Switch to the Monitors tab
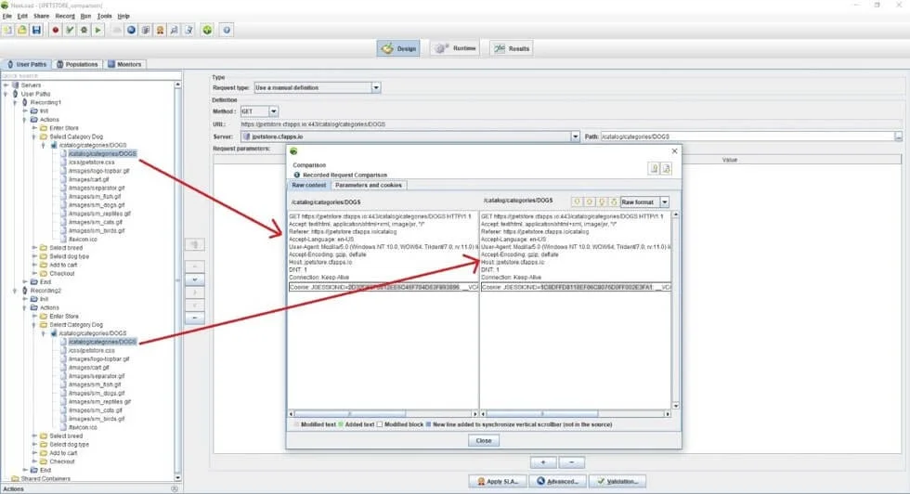910x494 pixels. (124, 64)
